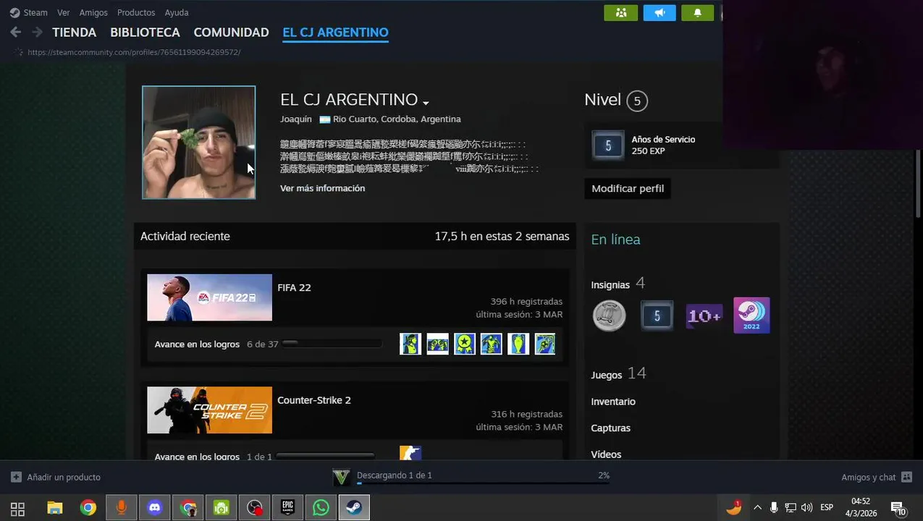923x521 pixels.
Task: Click Ver más información link
Action: [x=322, y=188]
